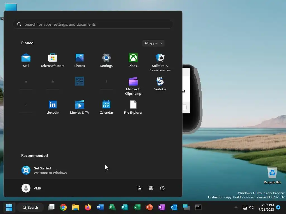Screen dimensions: 286x214
Task: Open Sudoku game
Action: 160,84
